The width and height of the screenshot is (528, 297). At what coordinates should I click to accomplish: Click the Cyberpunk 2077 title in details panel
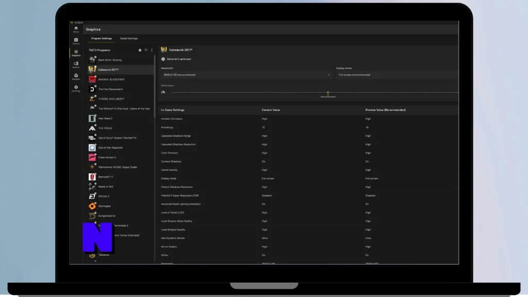tap(181, 50)
